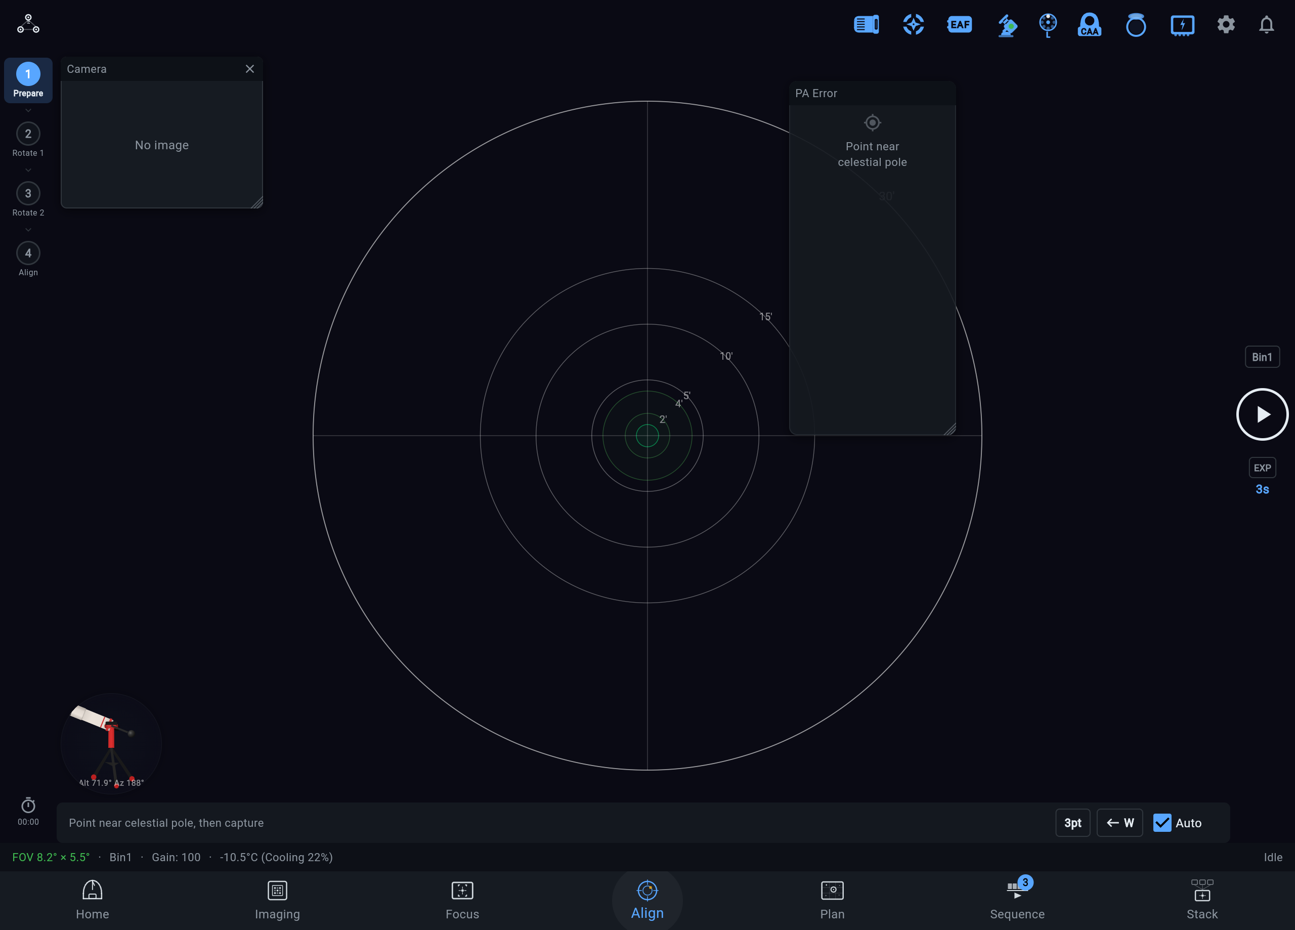
Task: Select step 2 Rotate 1
Action: (28, 139)
